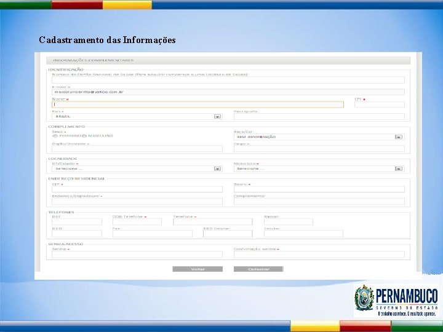
Task: Click the Confirmação senha field
Action: coord(319,255)
